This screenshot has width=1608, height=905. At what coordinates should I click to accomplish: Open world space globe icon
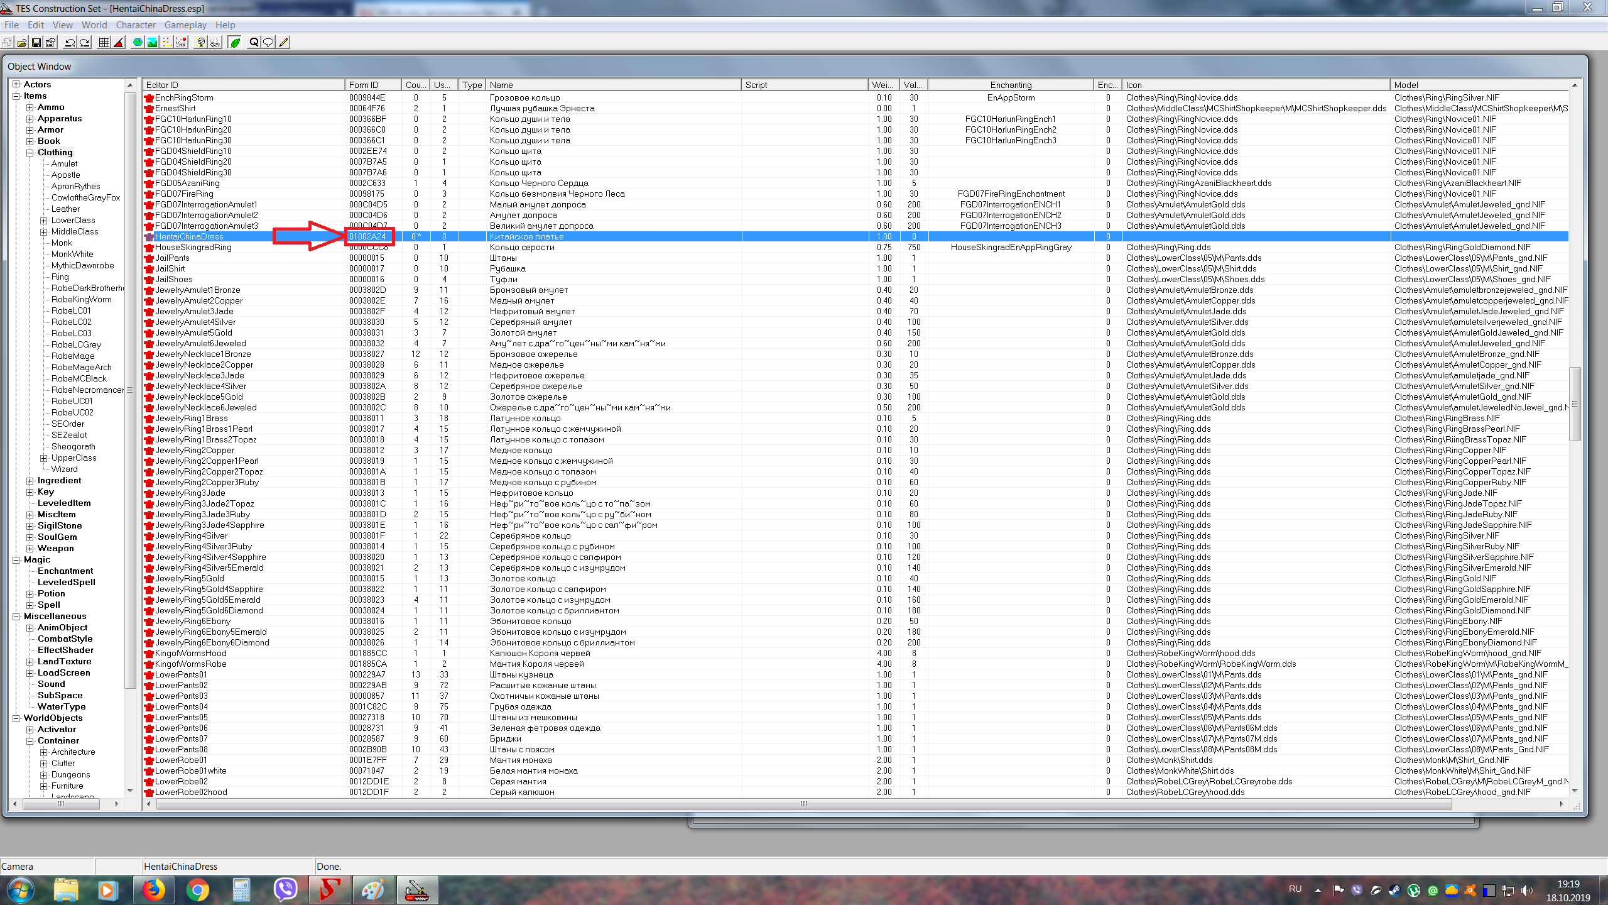(138, 43)
